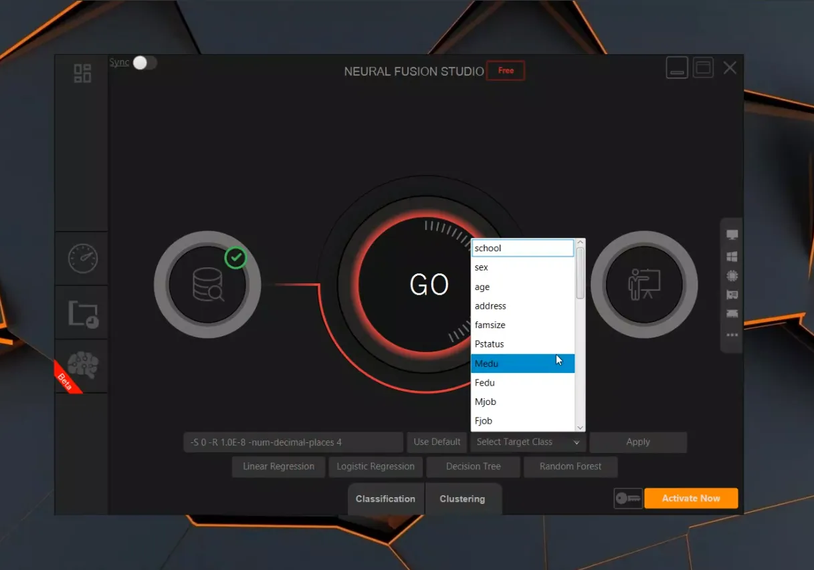Choose Fjob in the target list
Viewport: 814px width, 570px height.
(x=522, y=421)
